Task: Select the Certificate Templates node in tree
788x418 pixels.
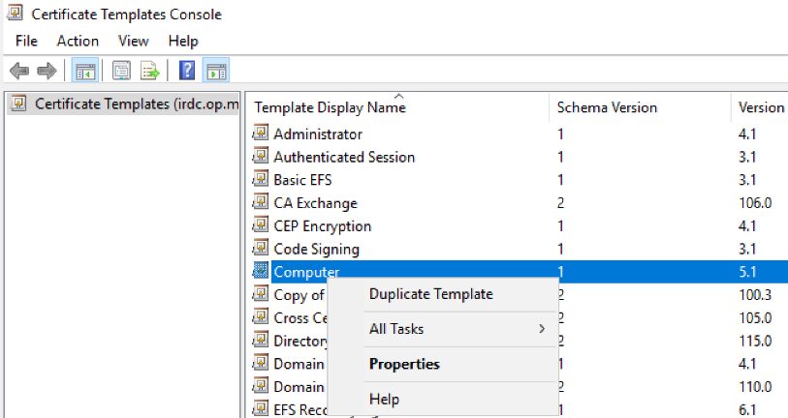Action: (x=123, y=104)
